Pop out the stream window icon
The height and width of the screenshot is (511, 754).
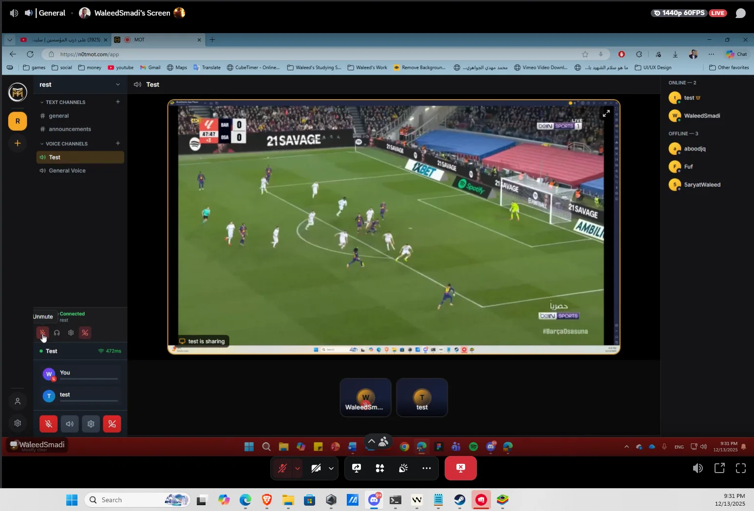[x=719, y=468]
